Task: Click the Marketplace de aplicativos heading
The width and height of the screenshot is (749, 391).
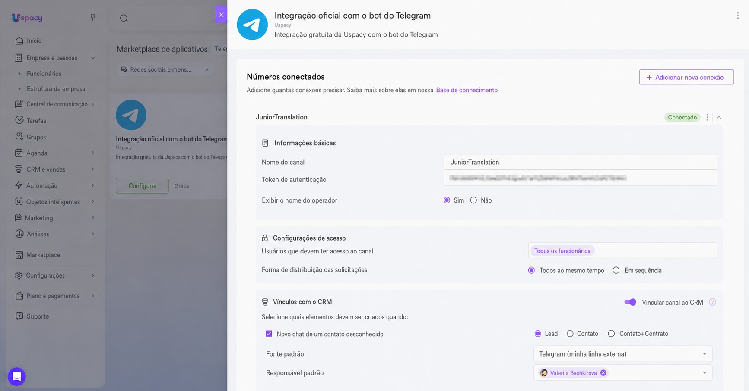Action: (x=162, y=49)
